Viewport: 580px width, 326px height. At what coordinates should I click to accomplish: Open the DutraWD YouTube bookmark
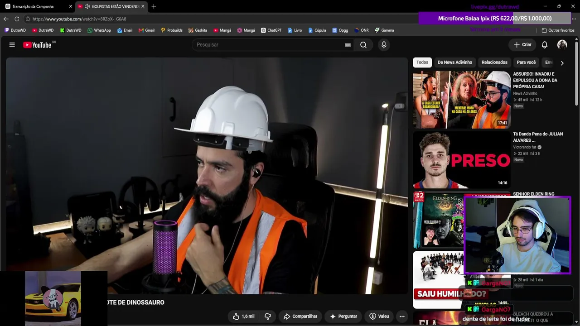coord(43,30)
